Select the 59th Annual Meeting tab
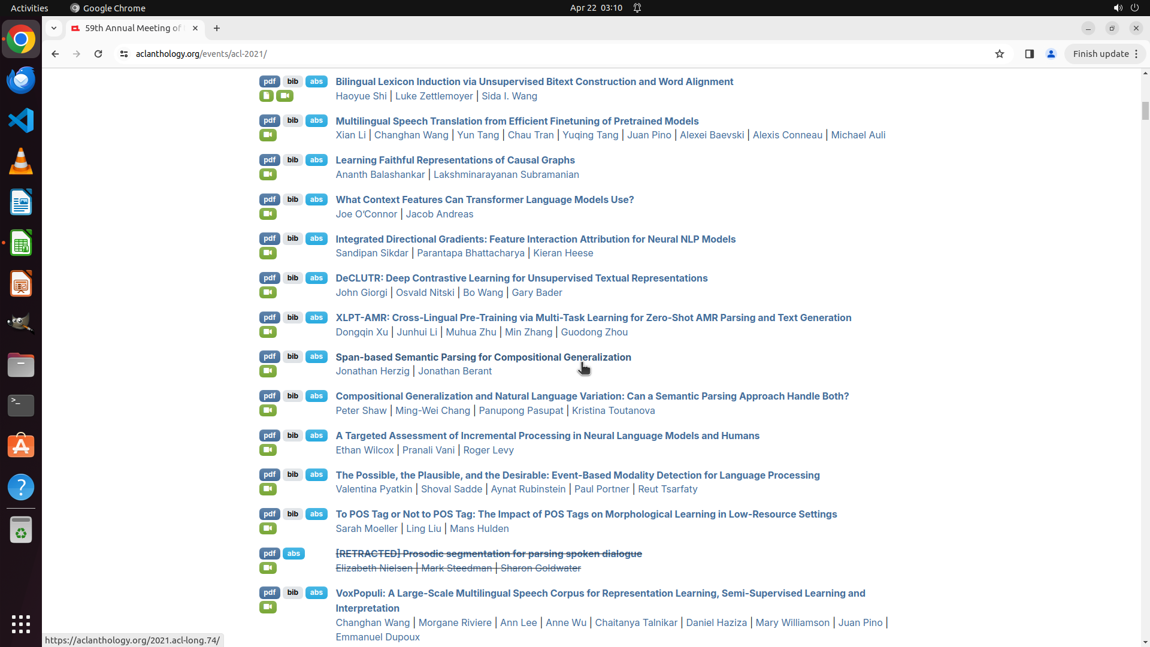Screen dimensions: 1150x647 [132, 28]
